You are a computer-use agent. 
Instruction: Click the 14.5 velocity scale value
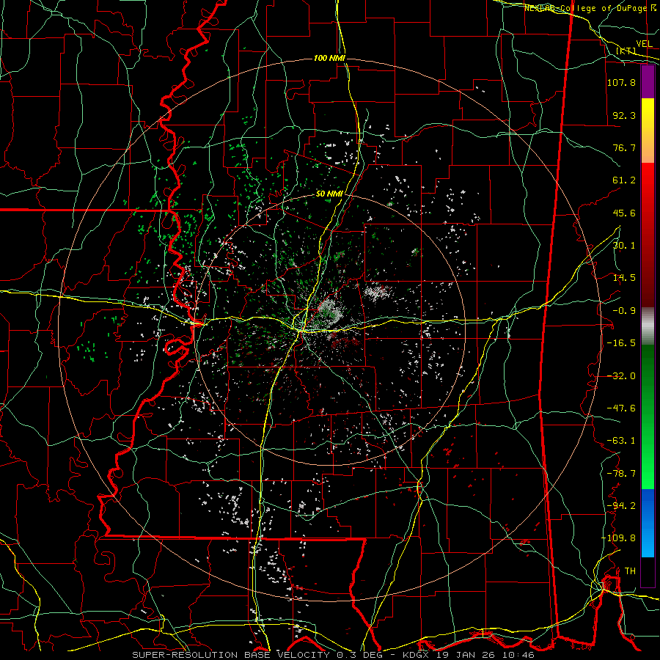[624, 278]
